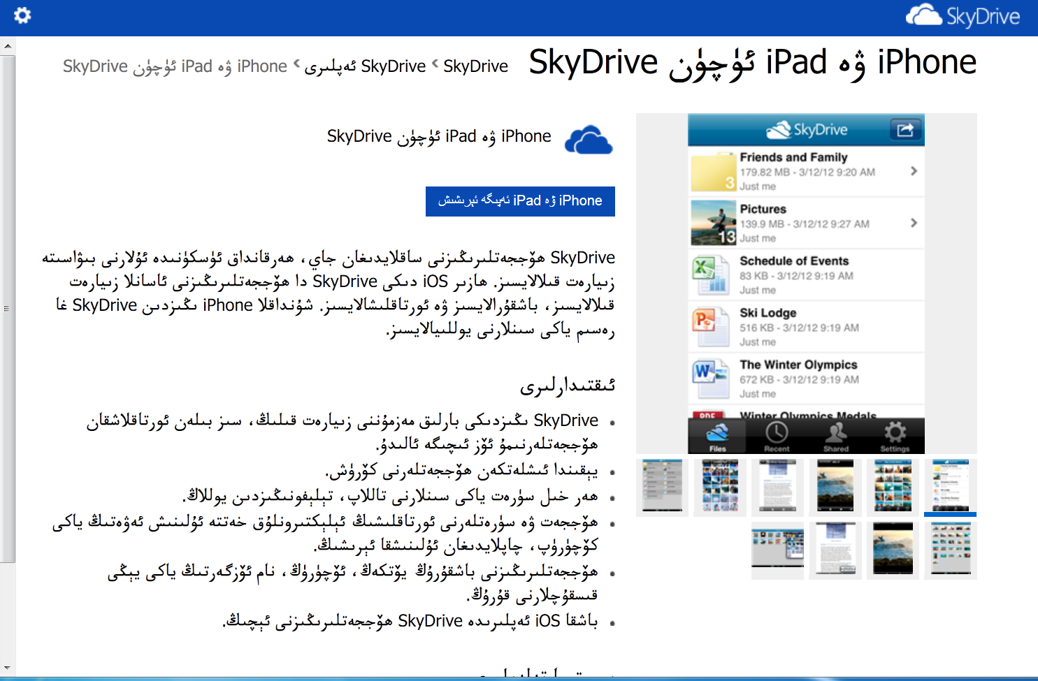Click the 'The Winter Olympics' file name
This screenshot has height=681, width=1038.
[x=798, y=365]
